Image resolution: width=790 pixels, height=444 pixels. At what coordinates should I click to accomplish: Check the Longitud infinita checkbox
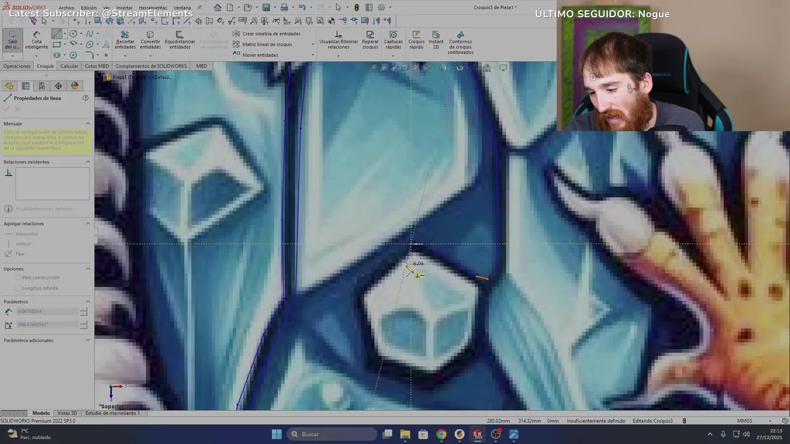click(x=18, y=288)
